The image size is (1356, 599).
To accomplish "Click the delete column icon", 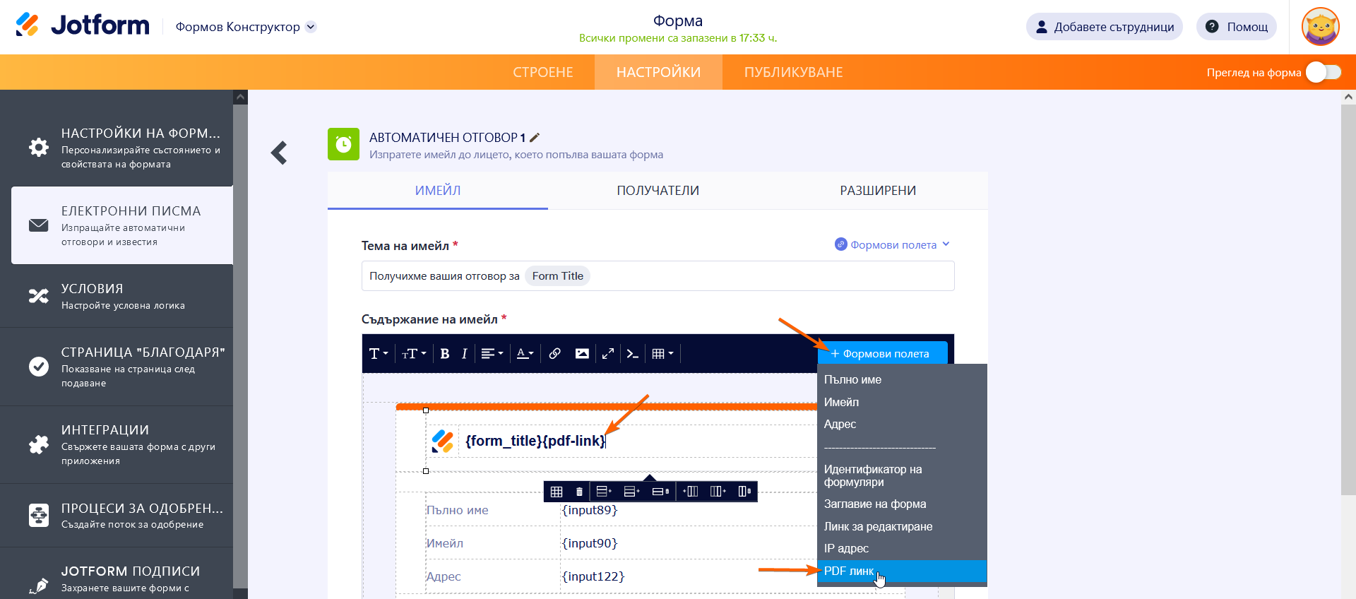I will point(744,491).
